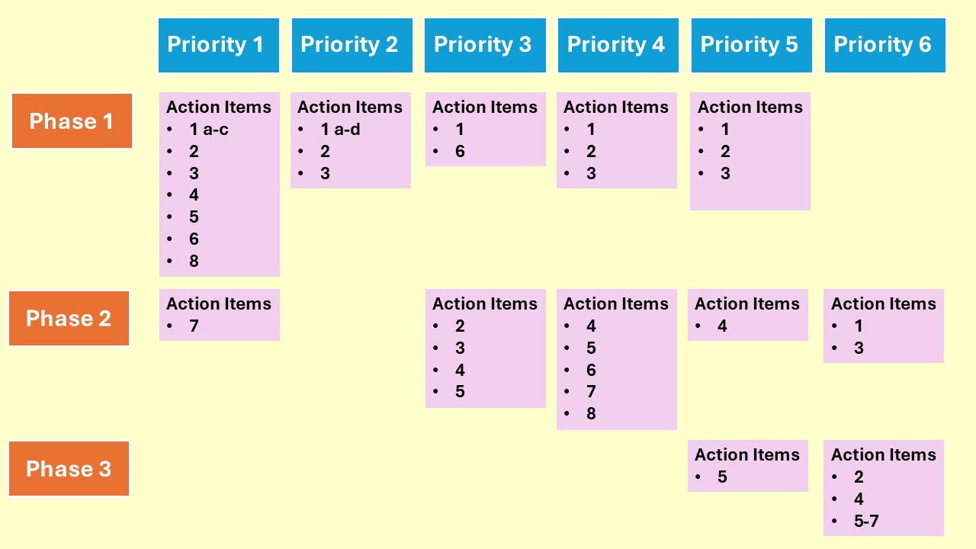
Task: Click item 4 in Priority 5 Phase 2
Action: 722,326
